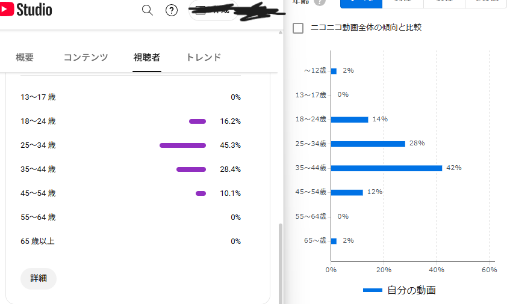Click the purple bar for 18〜24 歳
Image resolution: width=507 pixels, height=304 pixels.
tap(198, 121)
